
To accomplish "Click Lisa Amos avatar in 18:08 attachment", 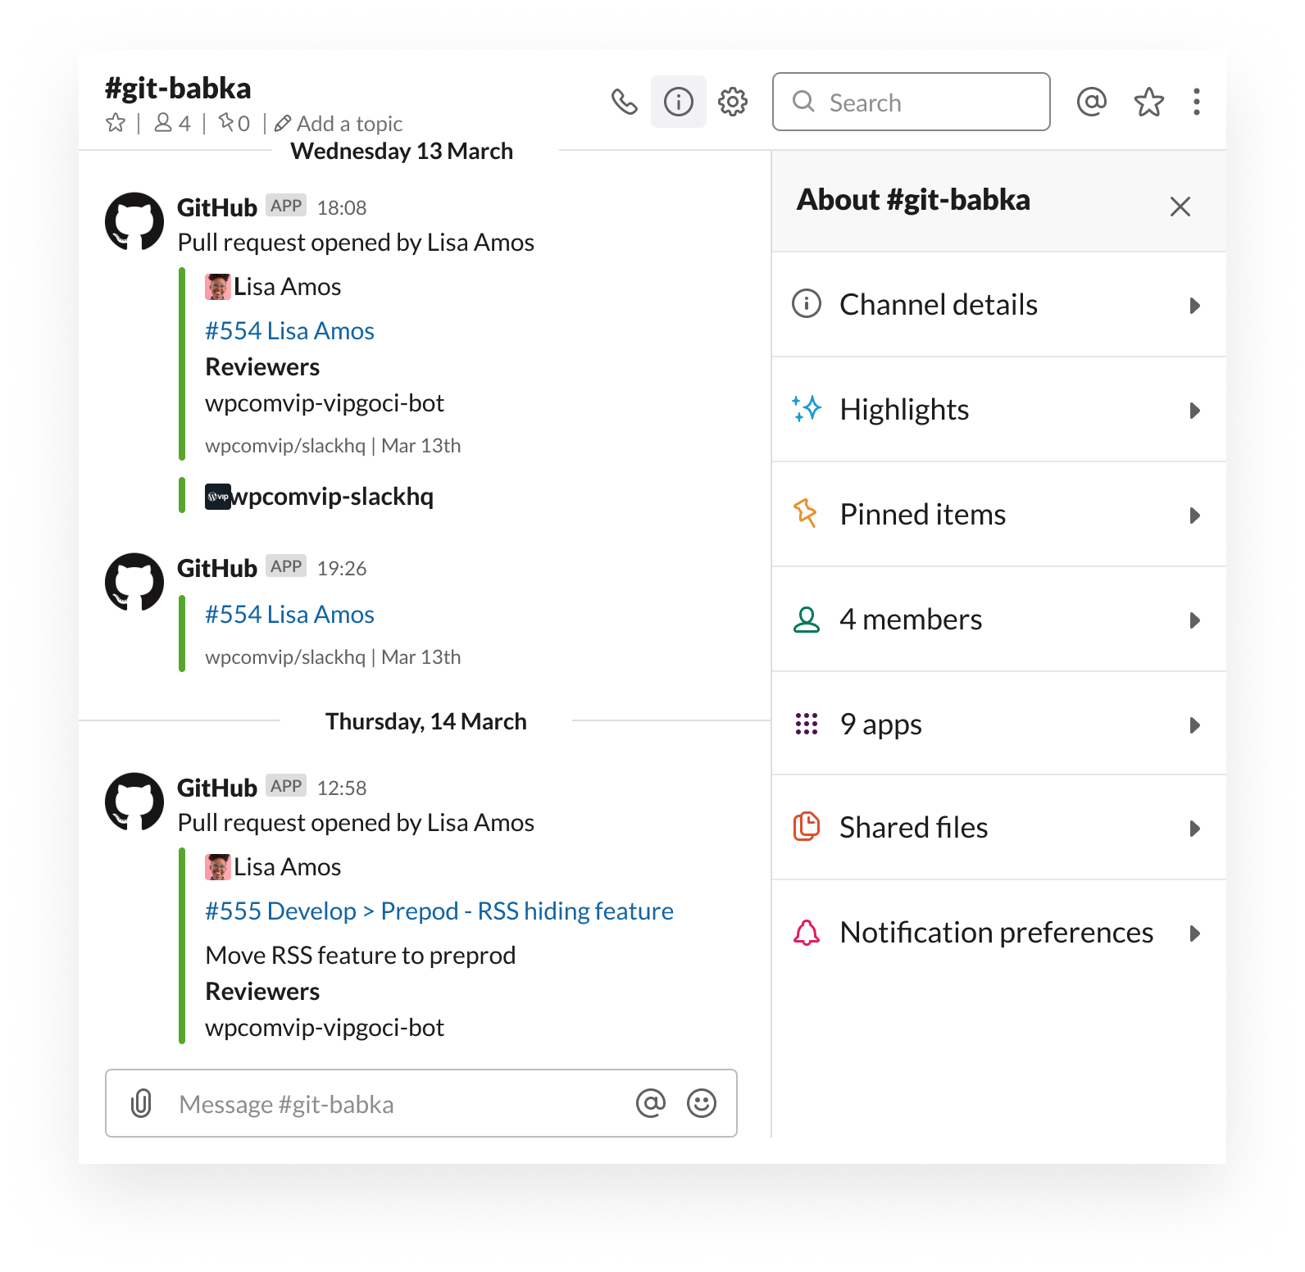I will coord(218,287).
